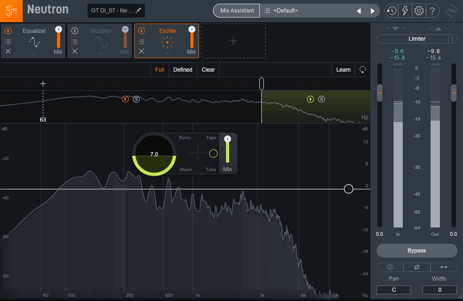Open Mix Assistant
463x301 pixels.
(237, 11)
